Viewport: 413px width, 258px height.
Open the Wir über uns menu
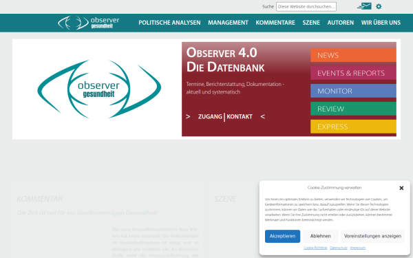pyautogui.click(x=381, y=23)
